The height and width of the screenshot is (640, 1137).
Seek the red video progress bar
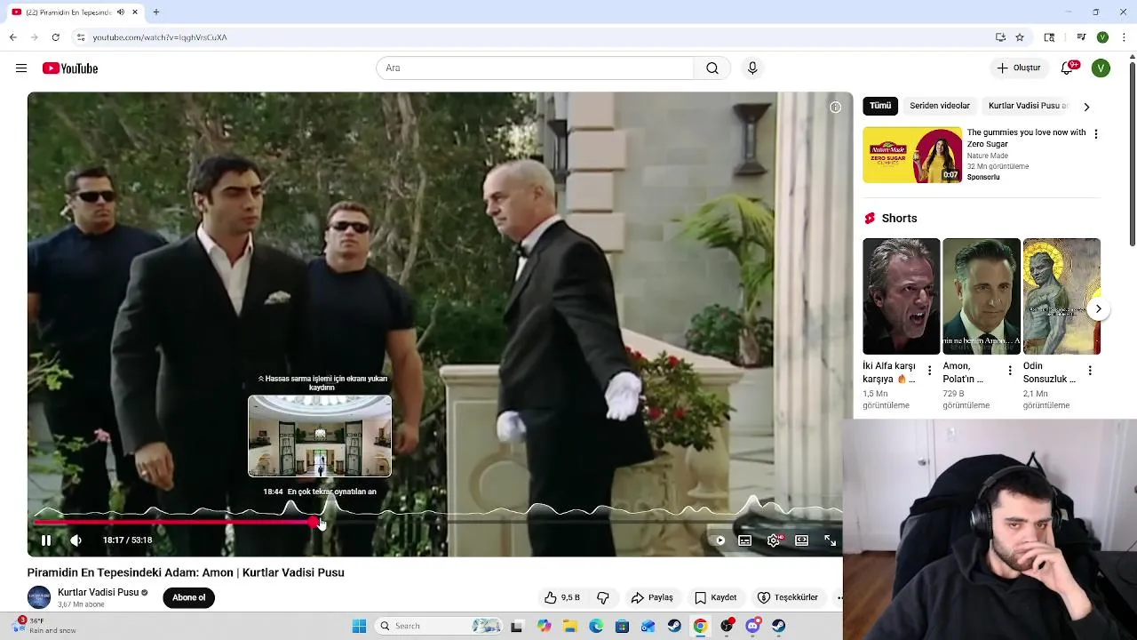pyautogui.click(x=175, y=523)
